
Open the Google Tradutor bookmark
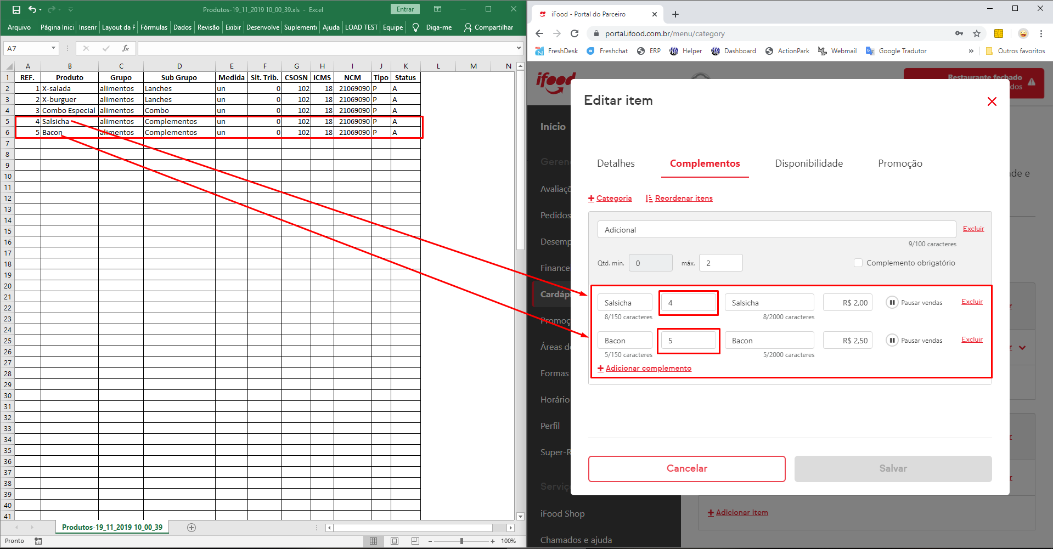[x=896, y=51]
